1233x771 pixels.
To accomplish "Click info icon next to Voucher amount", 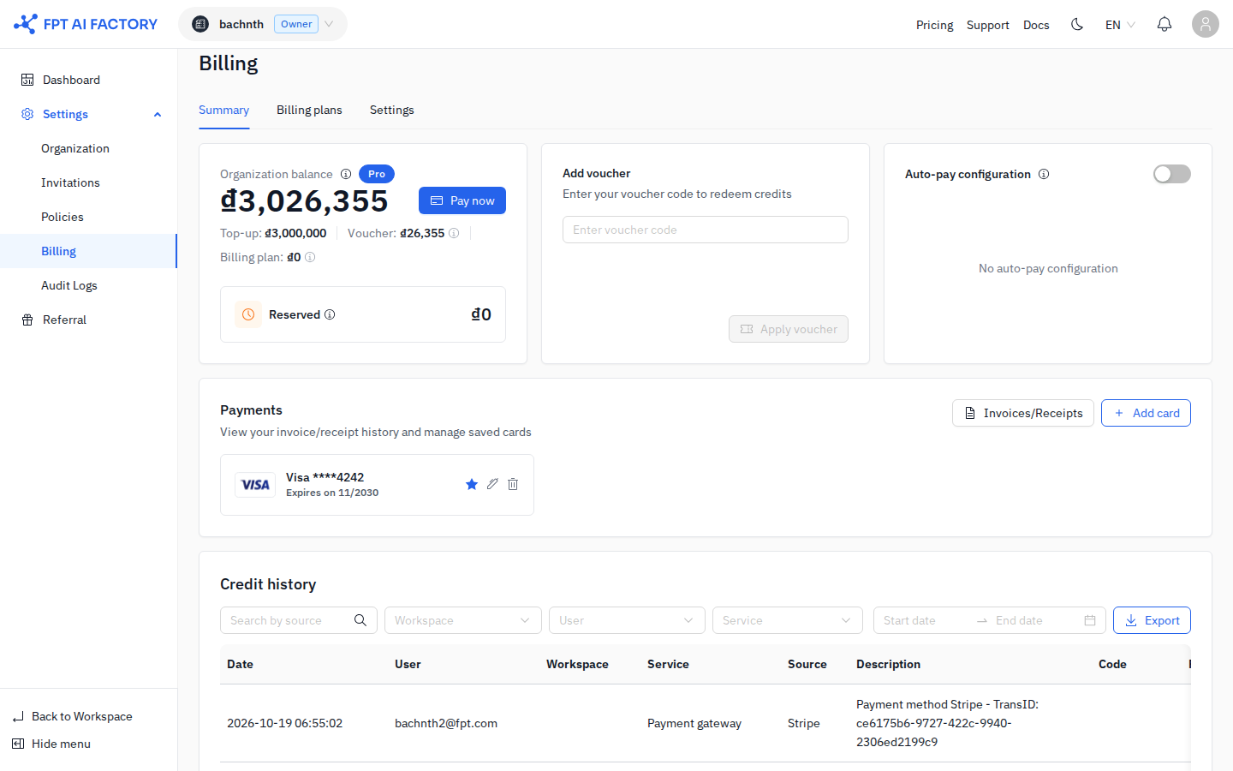I will click(x=454, y=233).
